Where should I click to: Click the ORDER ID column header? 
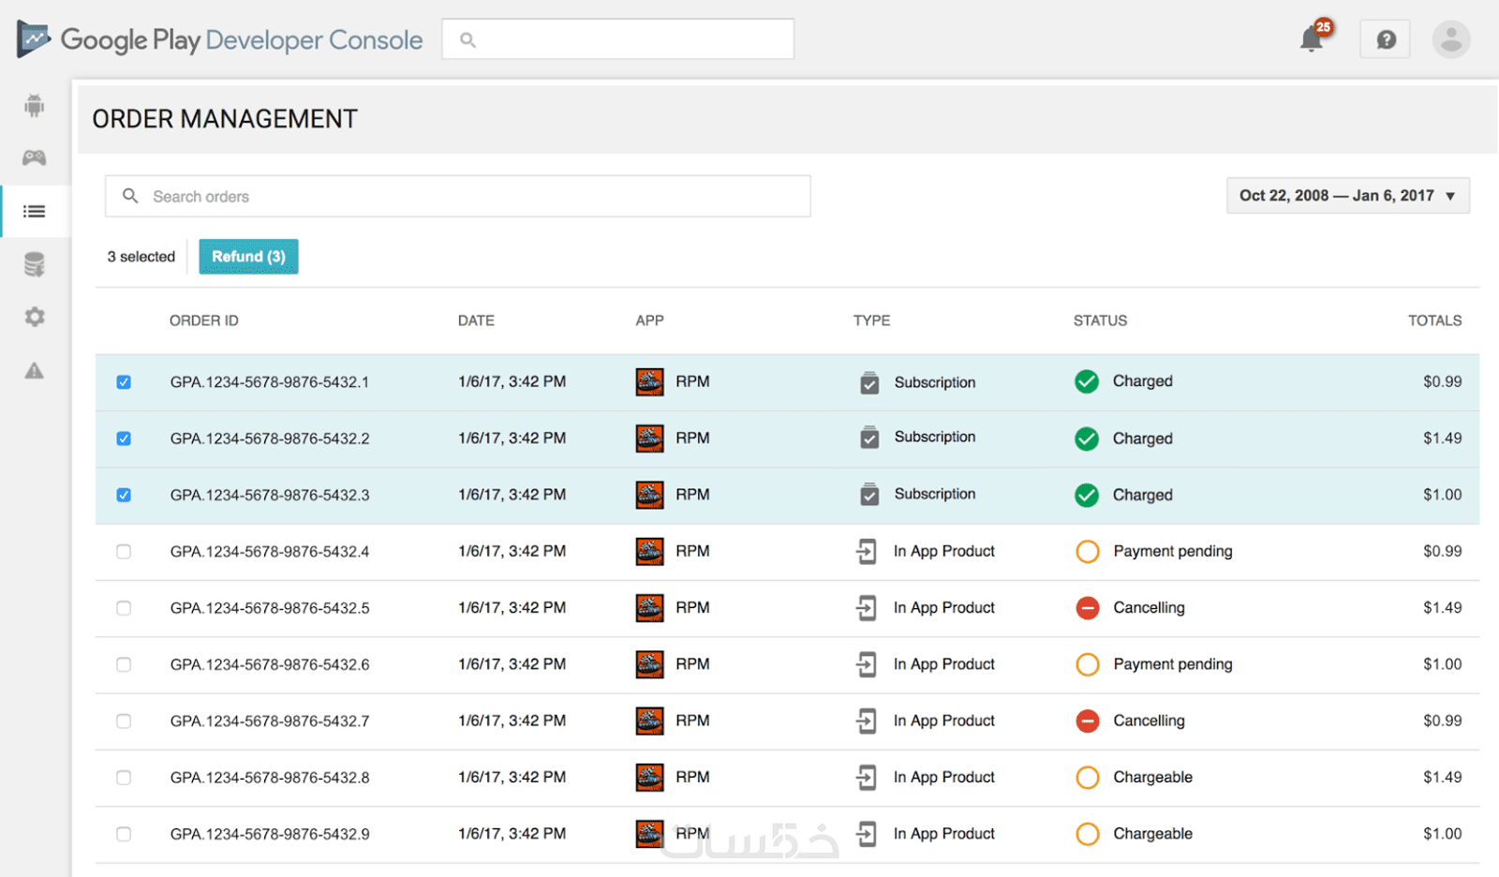[204, 320]
